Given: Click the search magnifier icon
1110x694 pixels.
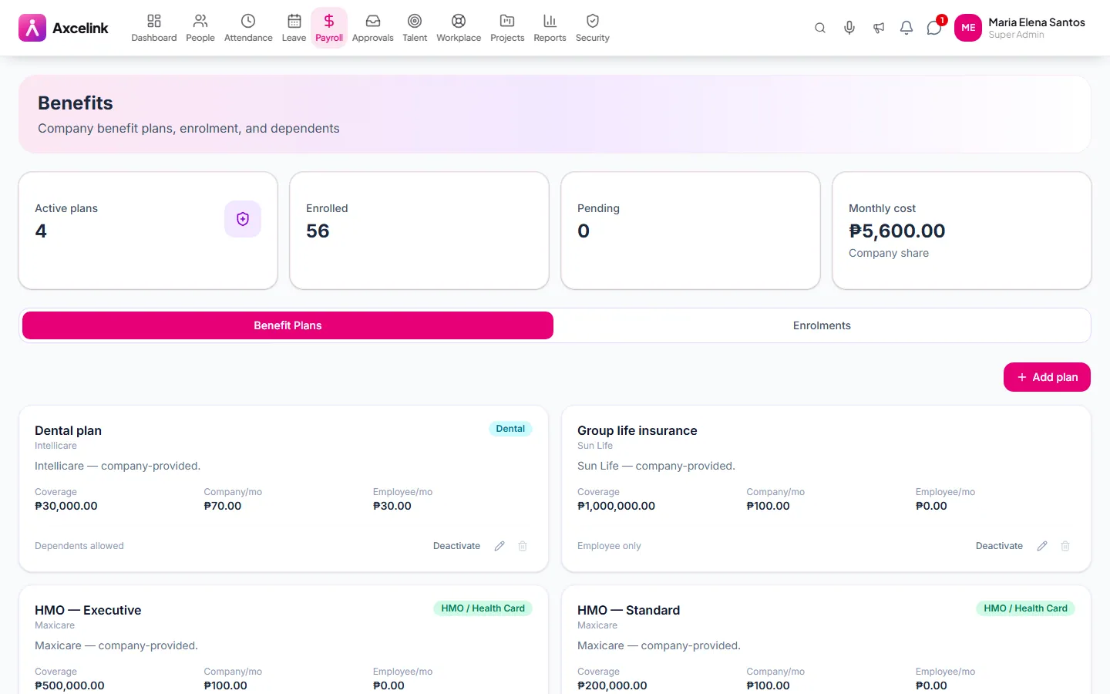Looking at the screenshot, I should (x=820, y=28).
